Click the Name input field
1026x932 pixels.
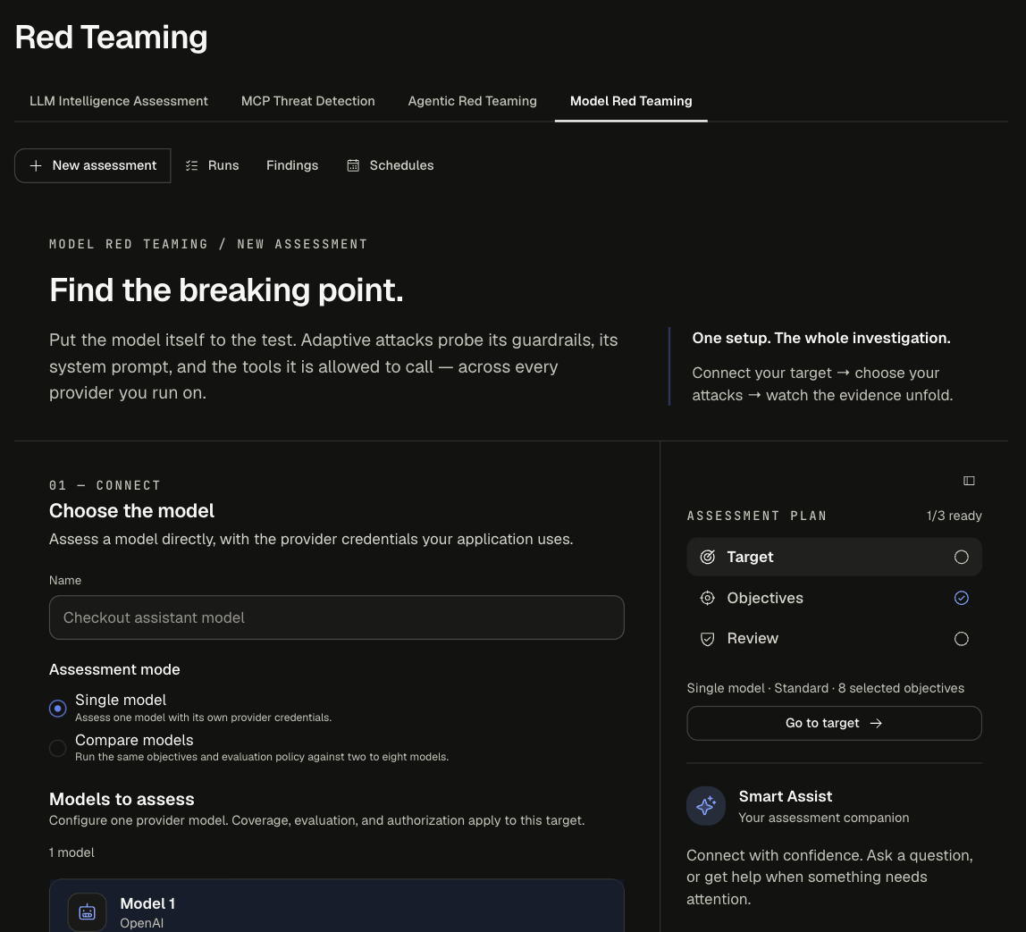(x=336, y=617)
